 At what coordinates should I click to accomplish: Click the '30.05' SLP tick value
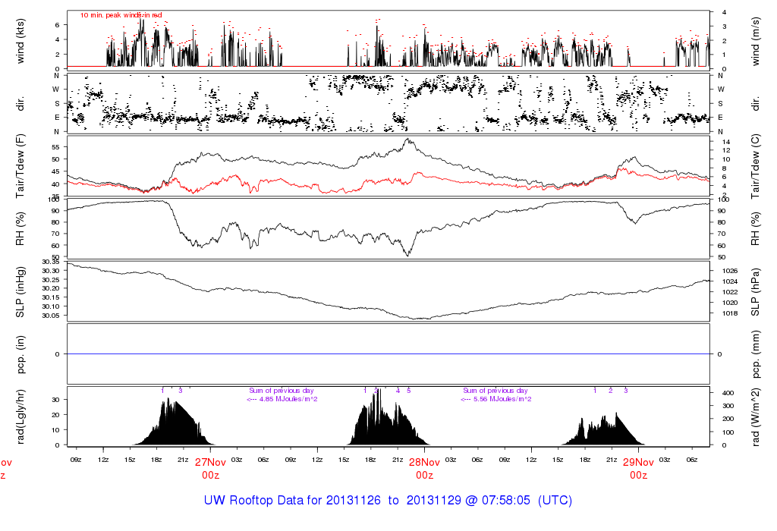click(51, 315)
